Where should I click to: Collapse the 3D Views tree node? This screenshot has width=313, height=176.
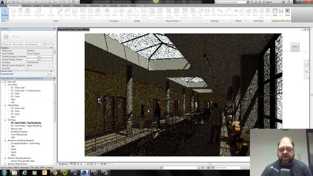[5, 120]
